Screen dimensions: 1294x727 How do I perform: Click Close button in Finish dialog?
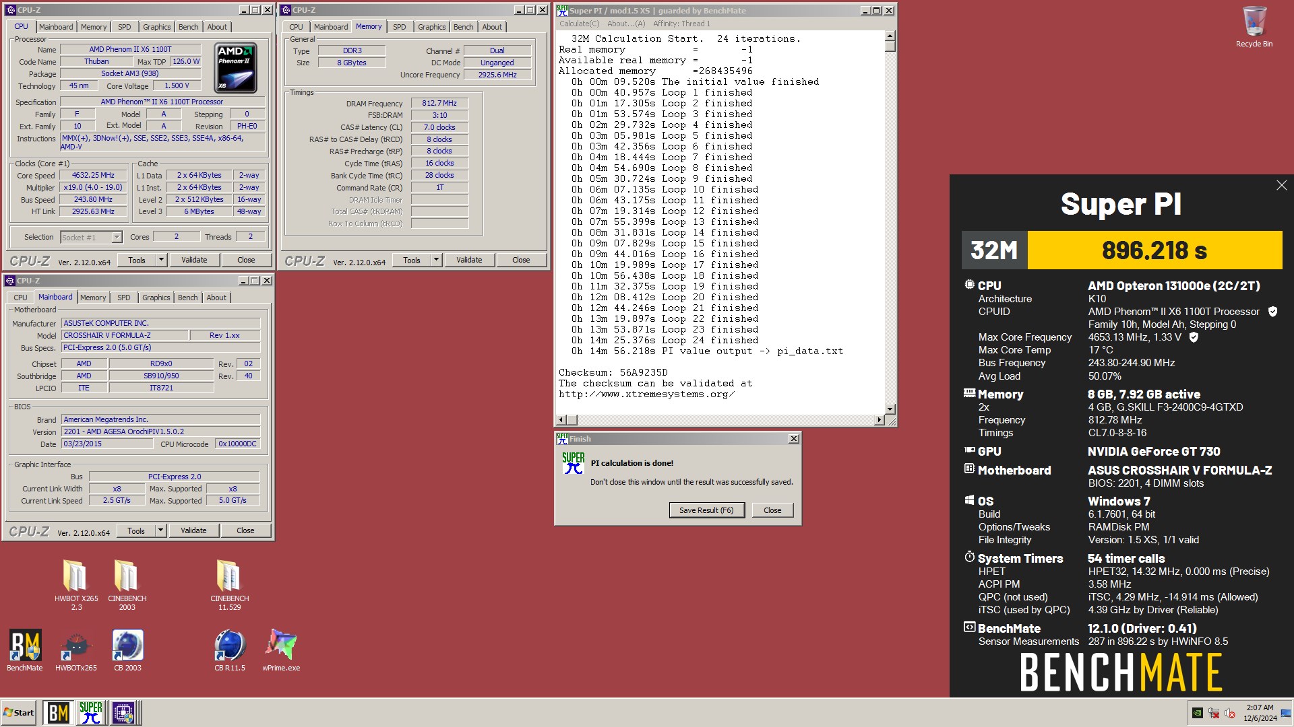pyautogui.click(x=772, y=510)
